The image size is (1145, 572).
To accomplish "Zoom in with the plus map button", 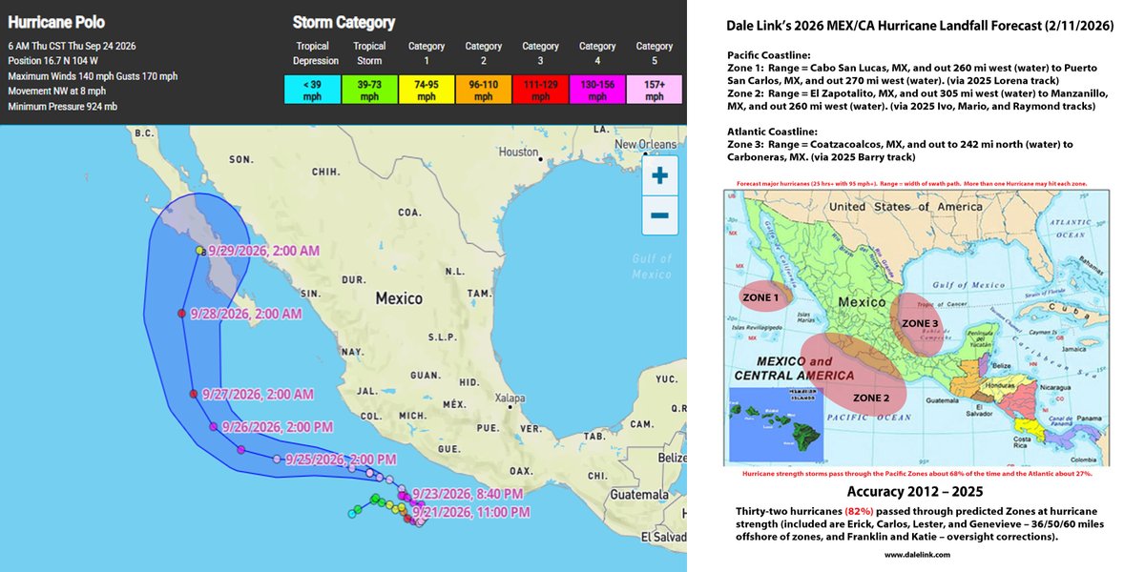I will (x=658, y=176).
